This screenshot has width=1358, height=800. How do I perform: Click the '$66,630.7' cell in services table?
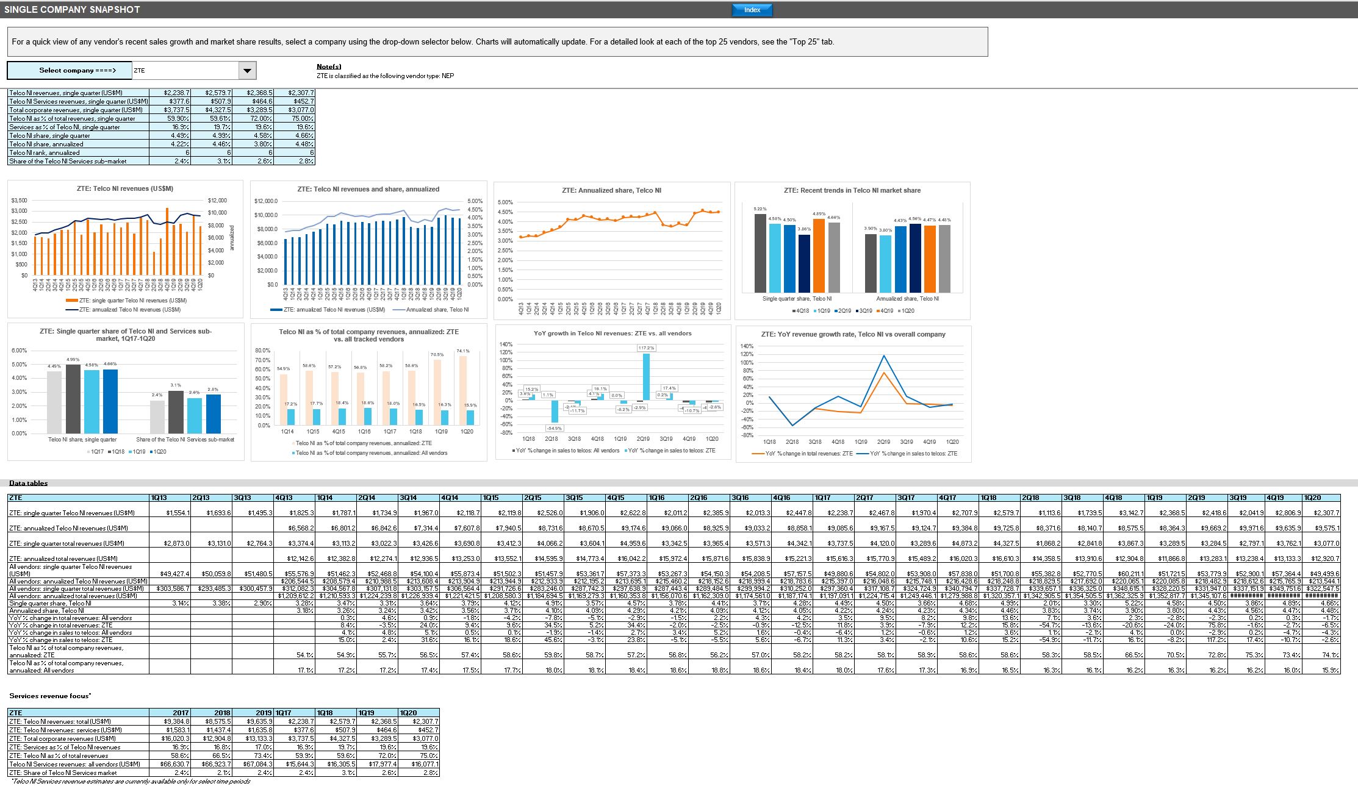(170, 764)
